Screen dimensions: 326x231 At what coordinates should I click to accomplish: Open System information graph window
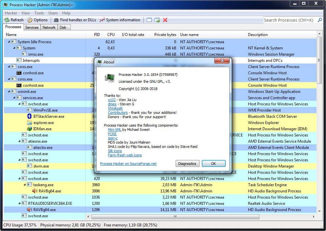pyautogui.click(x=120, y=20)
